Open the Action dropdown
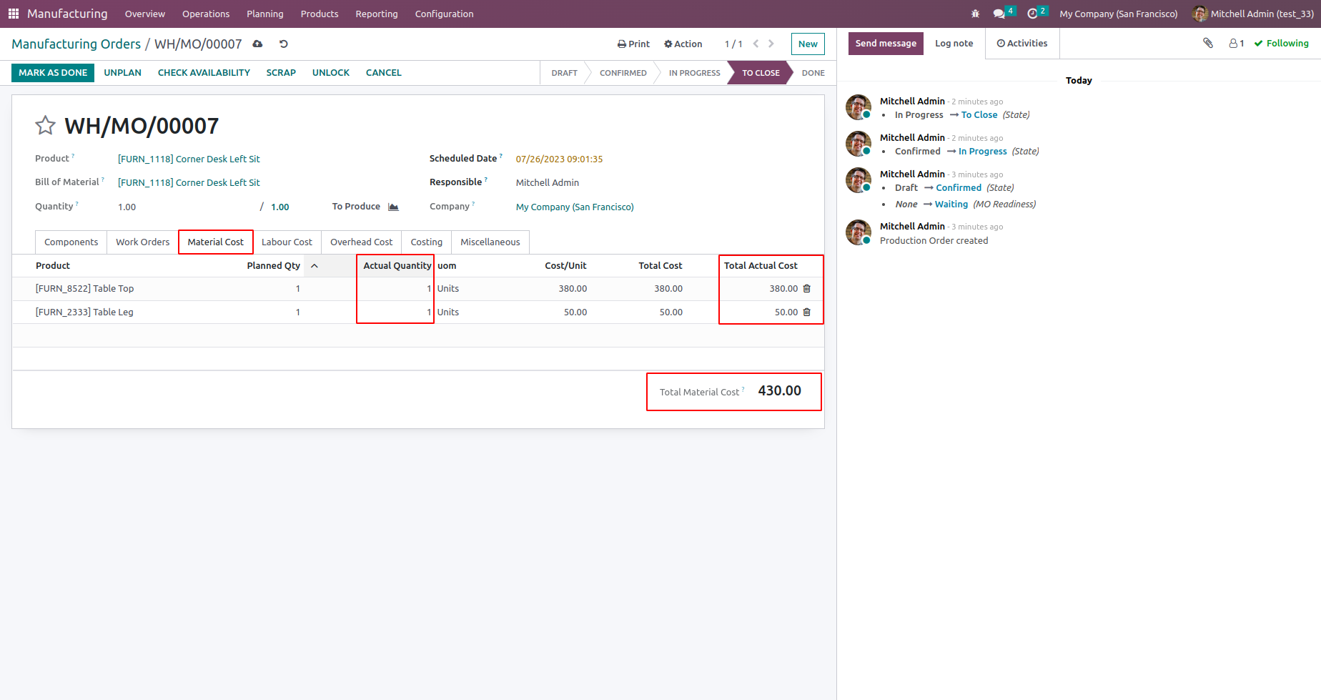This screenshot has height=700, width=1321. tap(683, 44)
